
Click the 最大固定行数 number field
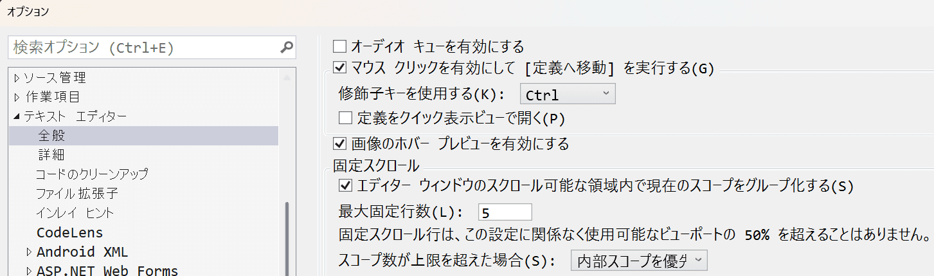[x=505, y=212]
